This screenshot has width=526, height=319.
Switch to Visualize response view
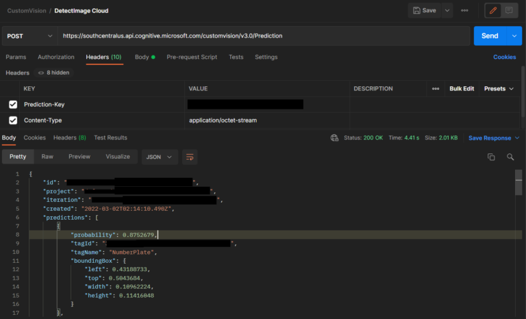coord(118,157)
